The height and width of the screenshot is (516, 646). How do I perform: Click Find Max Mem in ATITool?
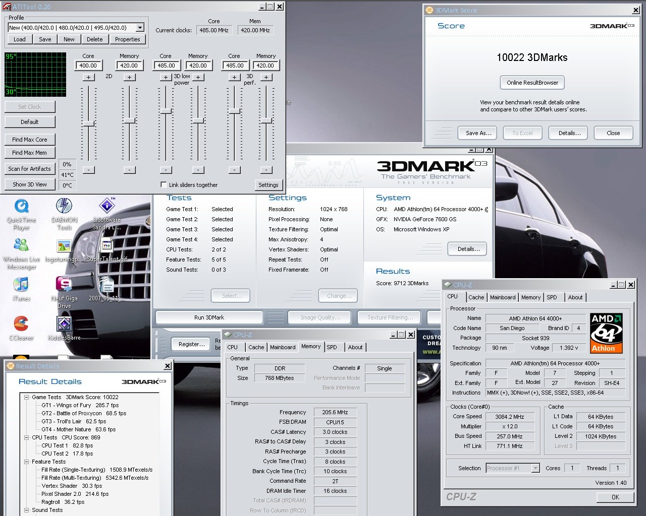30,153
